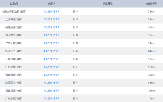The width and height of the screenshot is (163, 102).
Task: Open the IP link for 陕西西安[电信]
Action: pyautogui.click(x=51, y=83)
